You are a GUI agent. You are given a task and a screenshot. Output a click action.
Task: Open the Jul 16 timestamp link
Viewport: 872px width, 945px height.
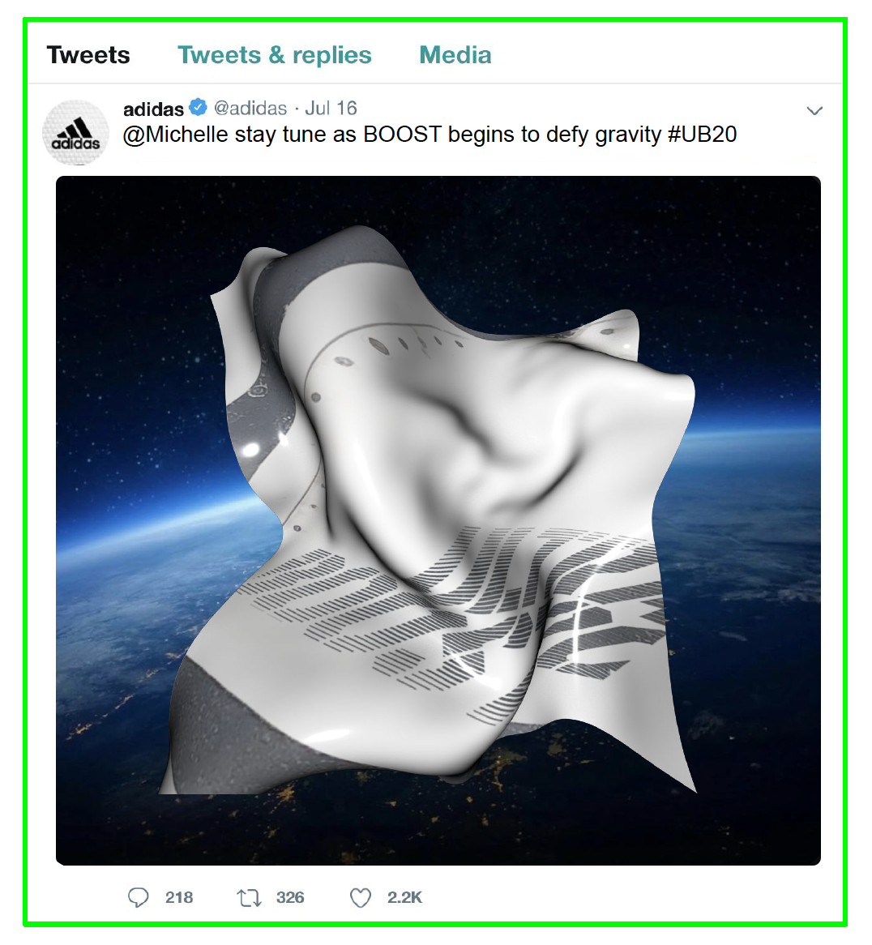click(x=331, y=108)
